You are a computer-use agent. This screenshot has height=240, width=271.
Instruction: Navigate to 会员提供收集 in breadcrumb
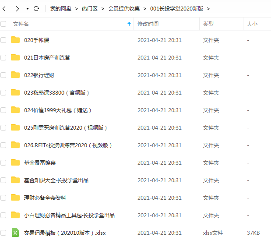(124, 8)
